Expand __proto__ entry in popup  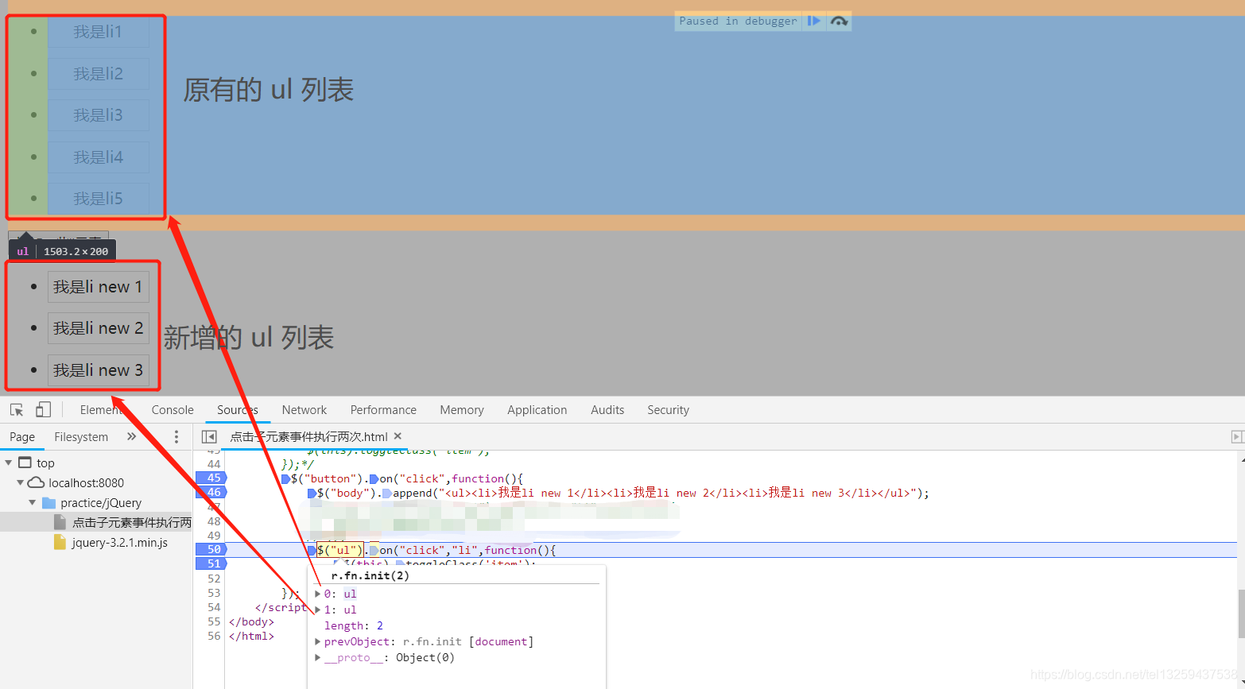click(318, 657)
